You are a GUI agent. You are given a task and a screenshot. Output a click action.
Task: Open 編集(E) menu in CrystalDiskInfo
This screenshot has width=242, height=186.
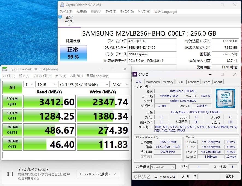coord(82,12)
